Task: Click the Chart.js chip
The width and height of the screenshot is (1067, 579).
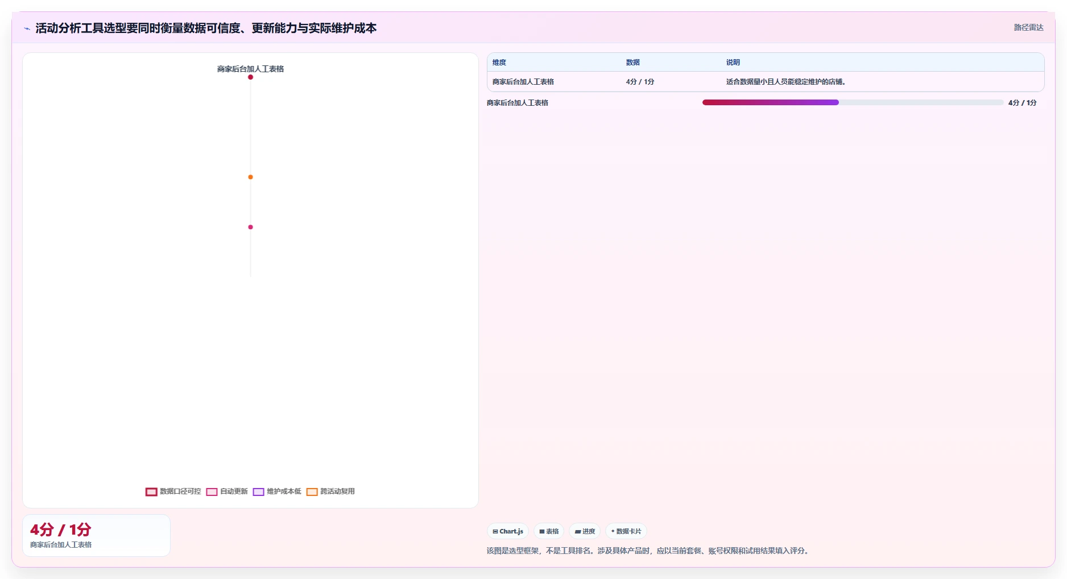Action: click(508, 531)
